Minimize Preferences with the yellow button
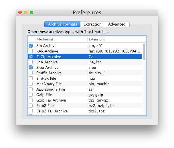 [26, 12]
